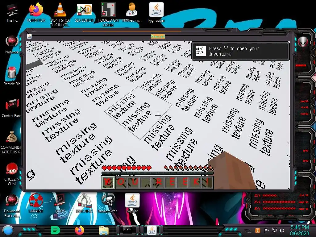Open Firefox from the taskbar
The image size is (316, 237).
coord(80,230)
